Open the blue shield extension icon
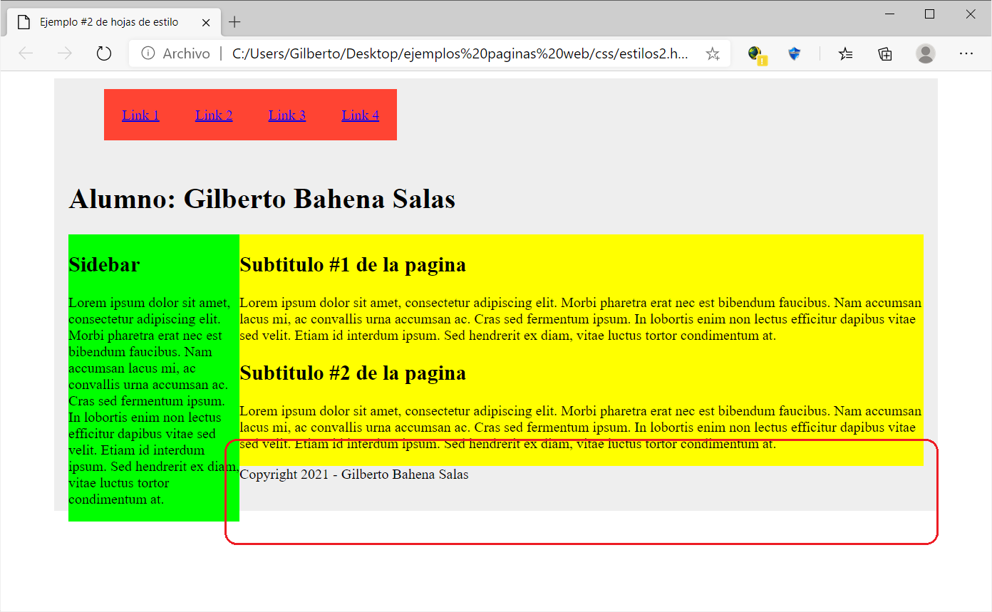This screenshot has height=612, width=992. 795,53
